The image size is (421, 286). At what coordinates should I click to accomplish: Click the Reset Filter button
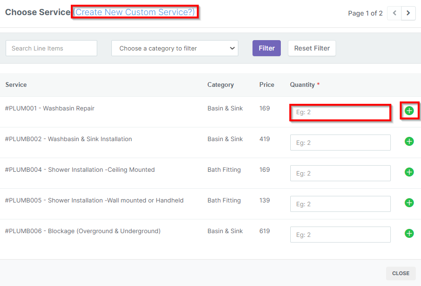312,48
